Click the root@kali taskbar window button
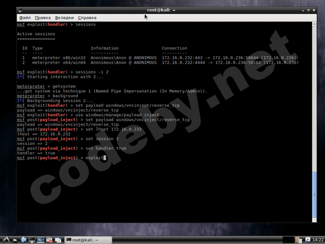Screen dimensions: 325x244 (x=88, y=240)
